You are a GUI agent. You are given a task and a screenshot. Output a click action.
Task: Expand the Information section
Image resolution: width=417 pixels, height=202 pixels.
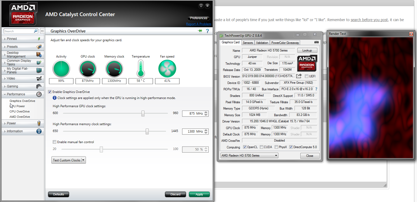pos(5,131)
